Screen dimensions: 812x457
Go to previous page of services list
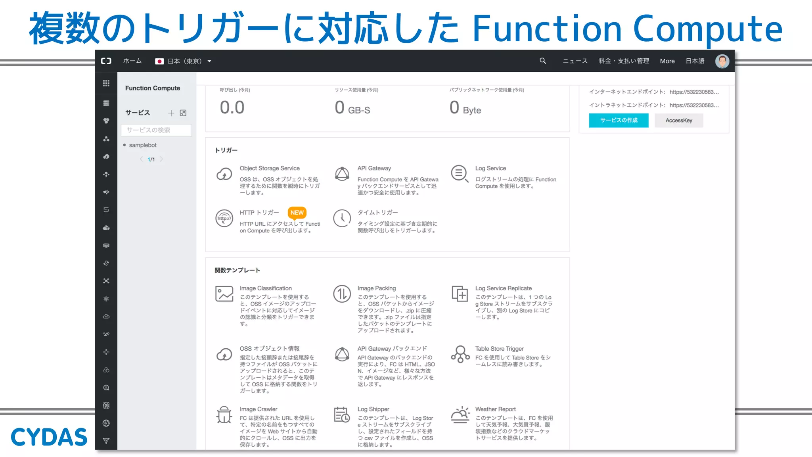[141, 159]
